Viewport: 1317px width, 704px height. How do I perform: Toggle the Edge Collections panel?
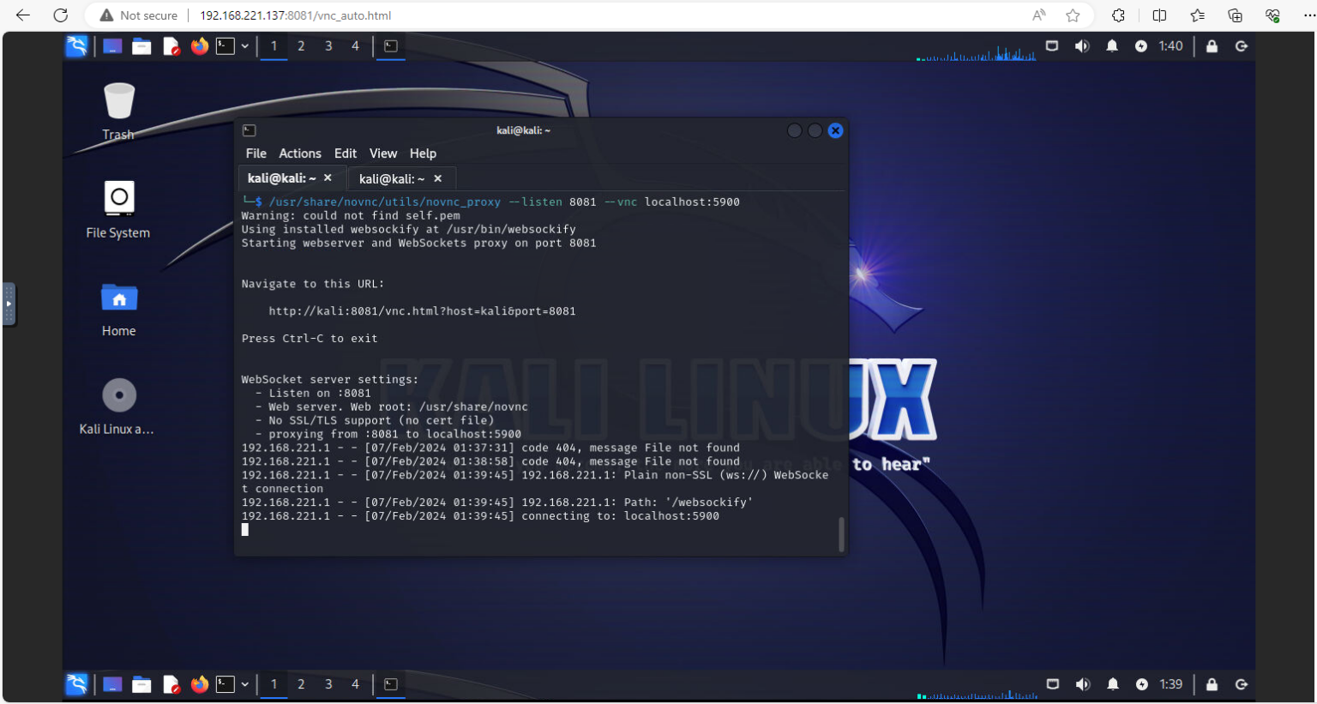pos(1235,15)
